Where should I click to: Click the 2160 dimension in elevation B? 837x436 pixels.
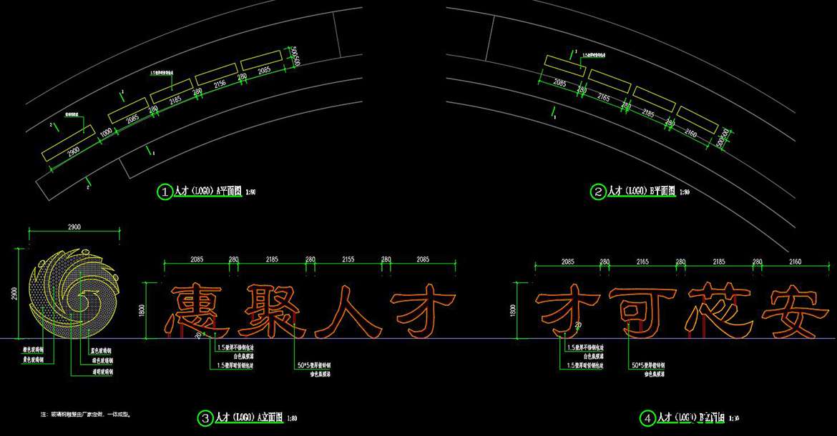795,262
